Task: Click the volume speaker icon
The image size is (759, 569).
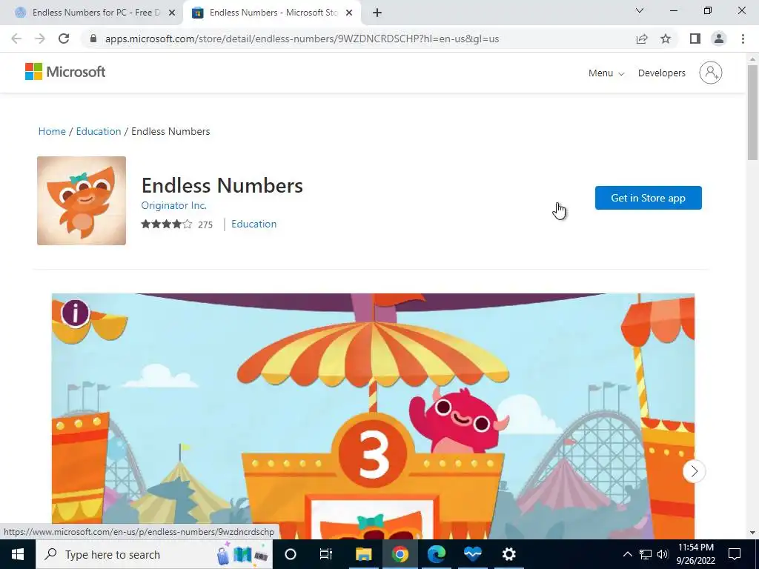Action: (663, 554)
